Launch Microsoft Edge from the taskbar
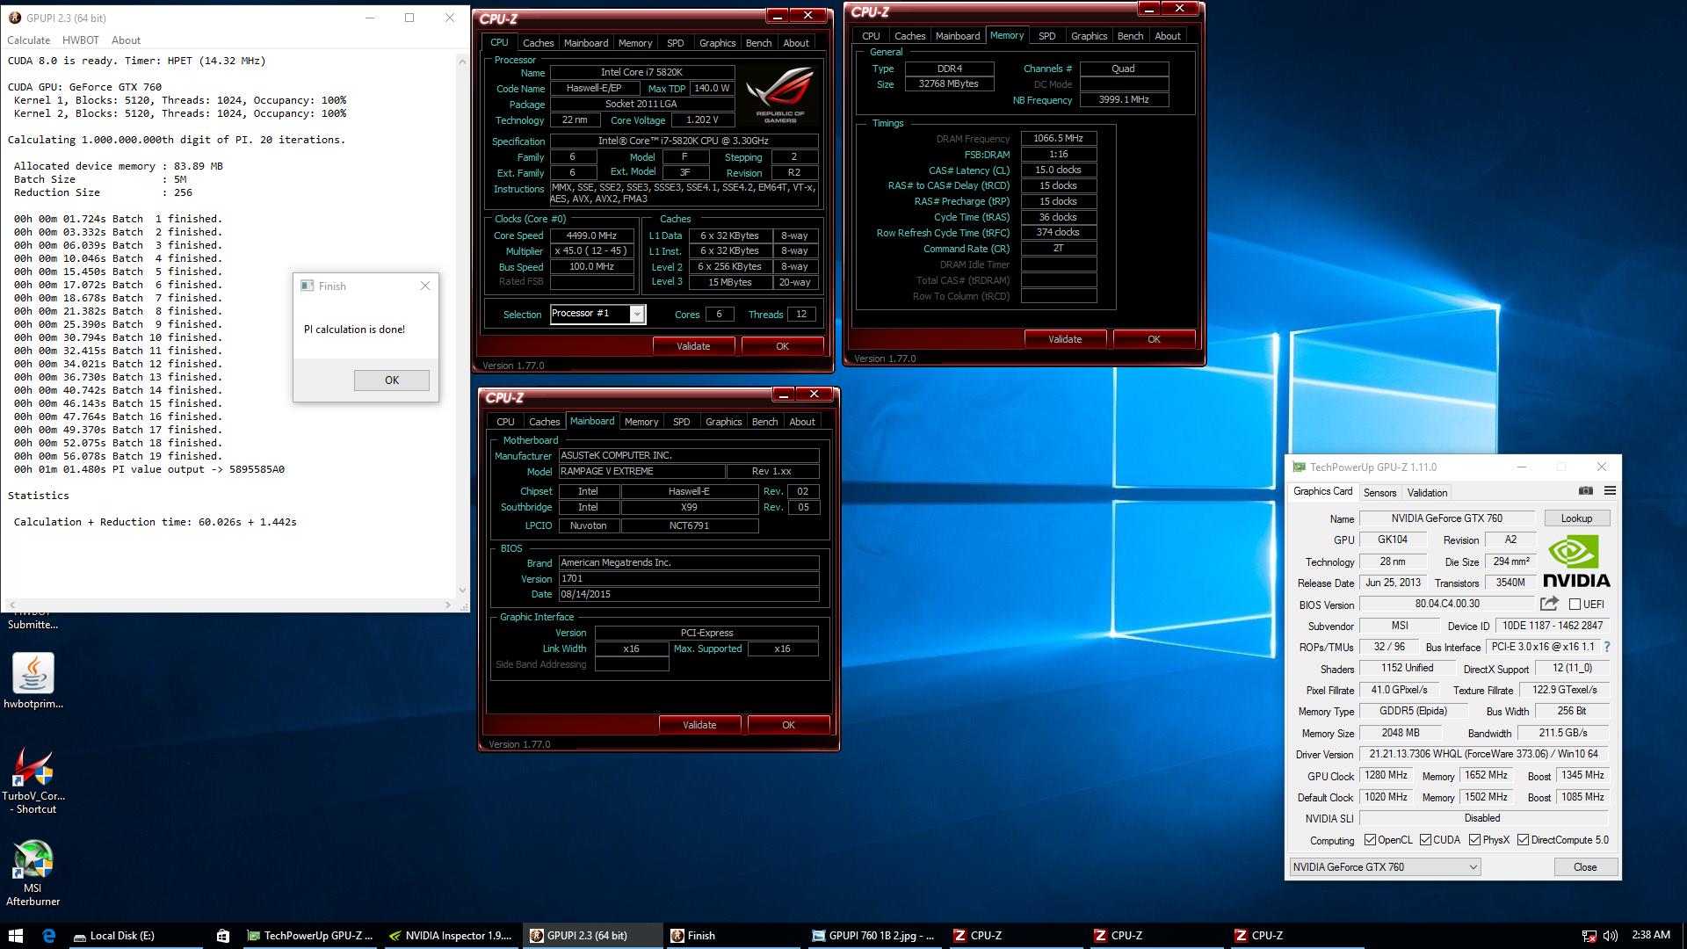Viewport: 1687px width, 949px height. click(x=48, y=936)
